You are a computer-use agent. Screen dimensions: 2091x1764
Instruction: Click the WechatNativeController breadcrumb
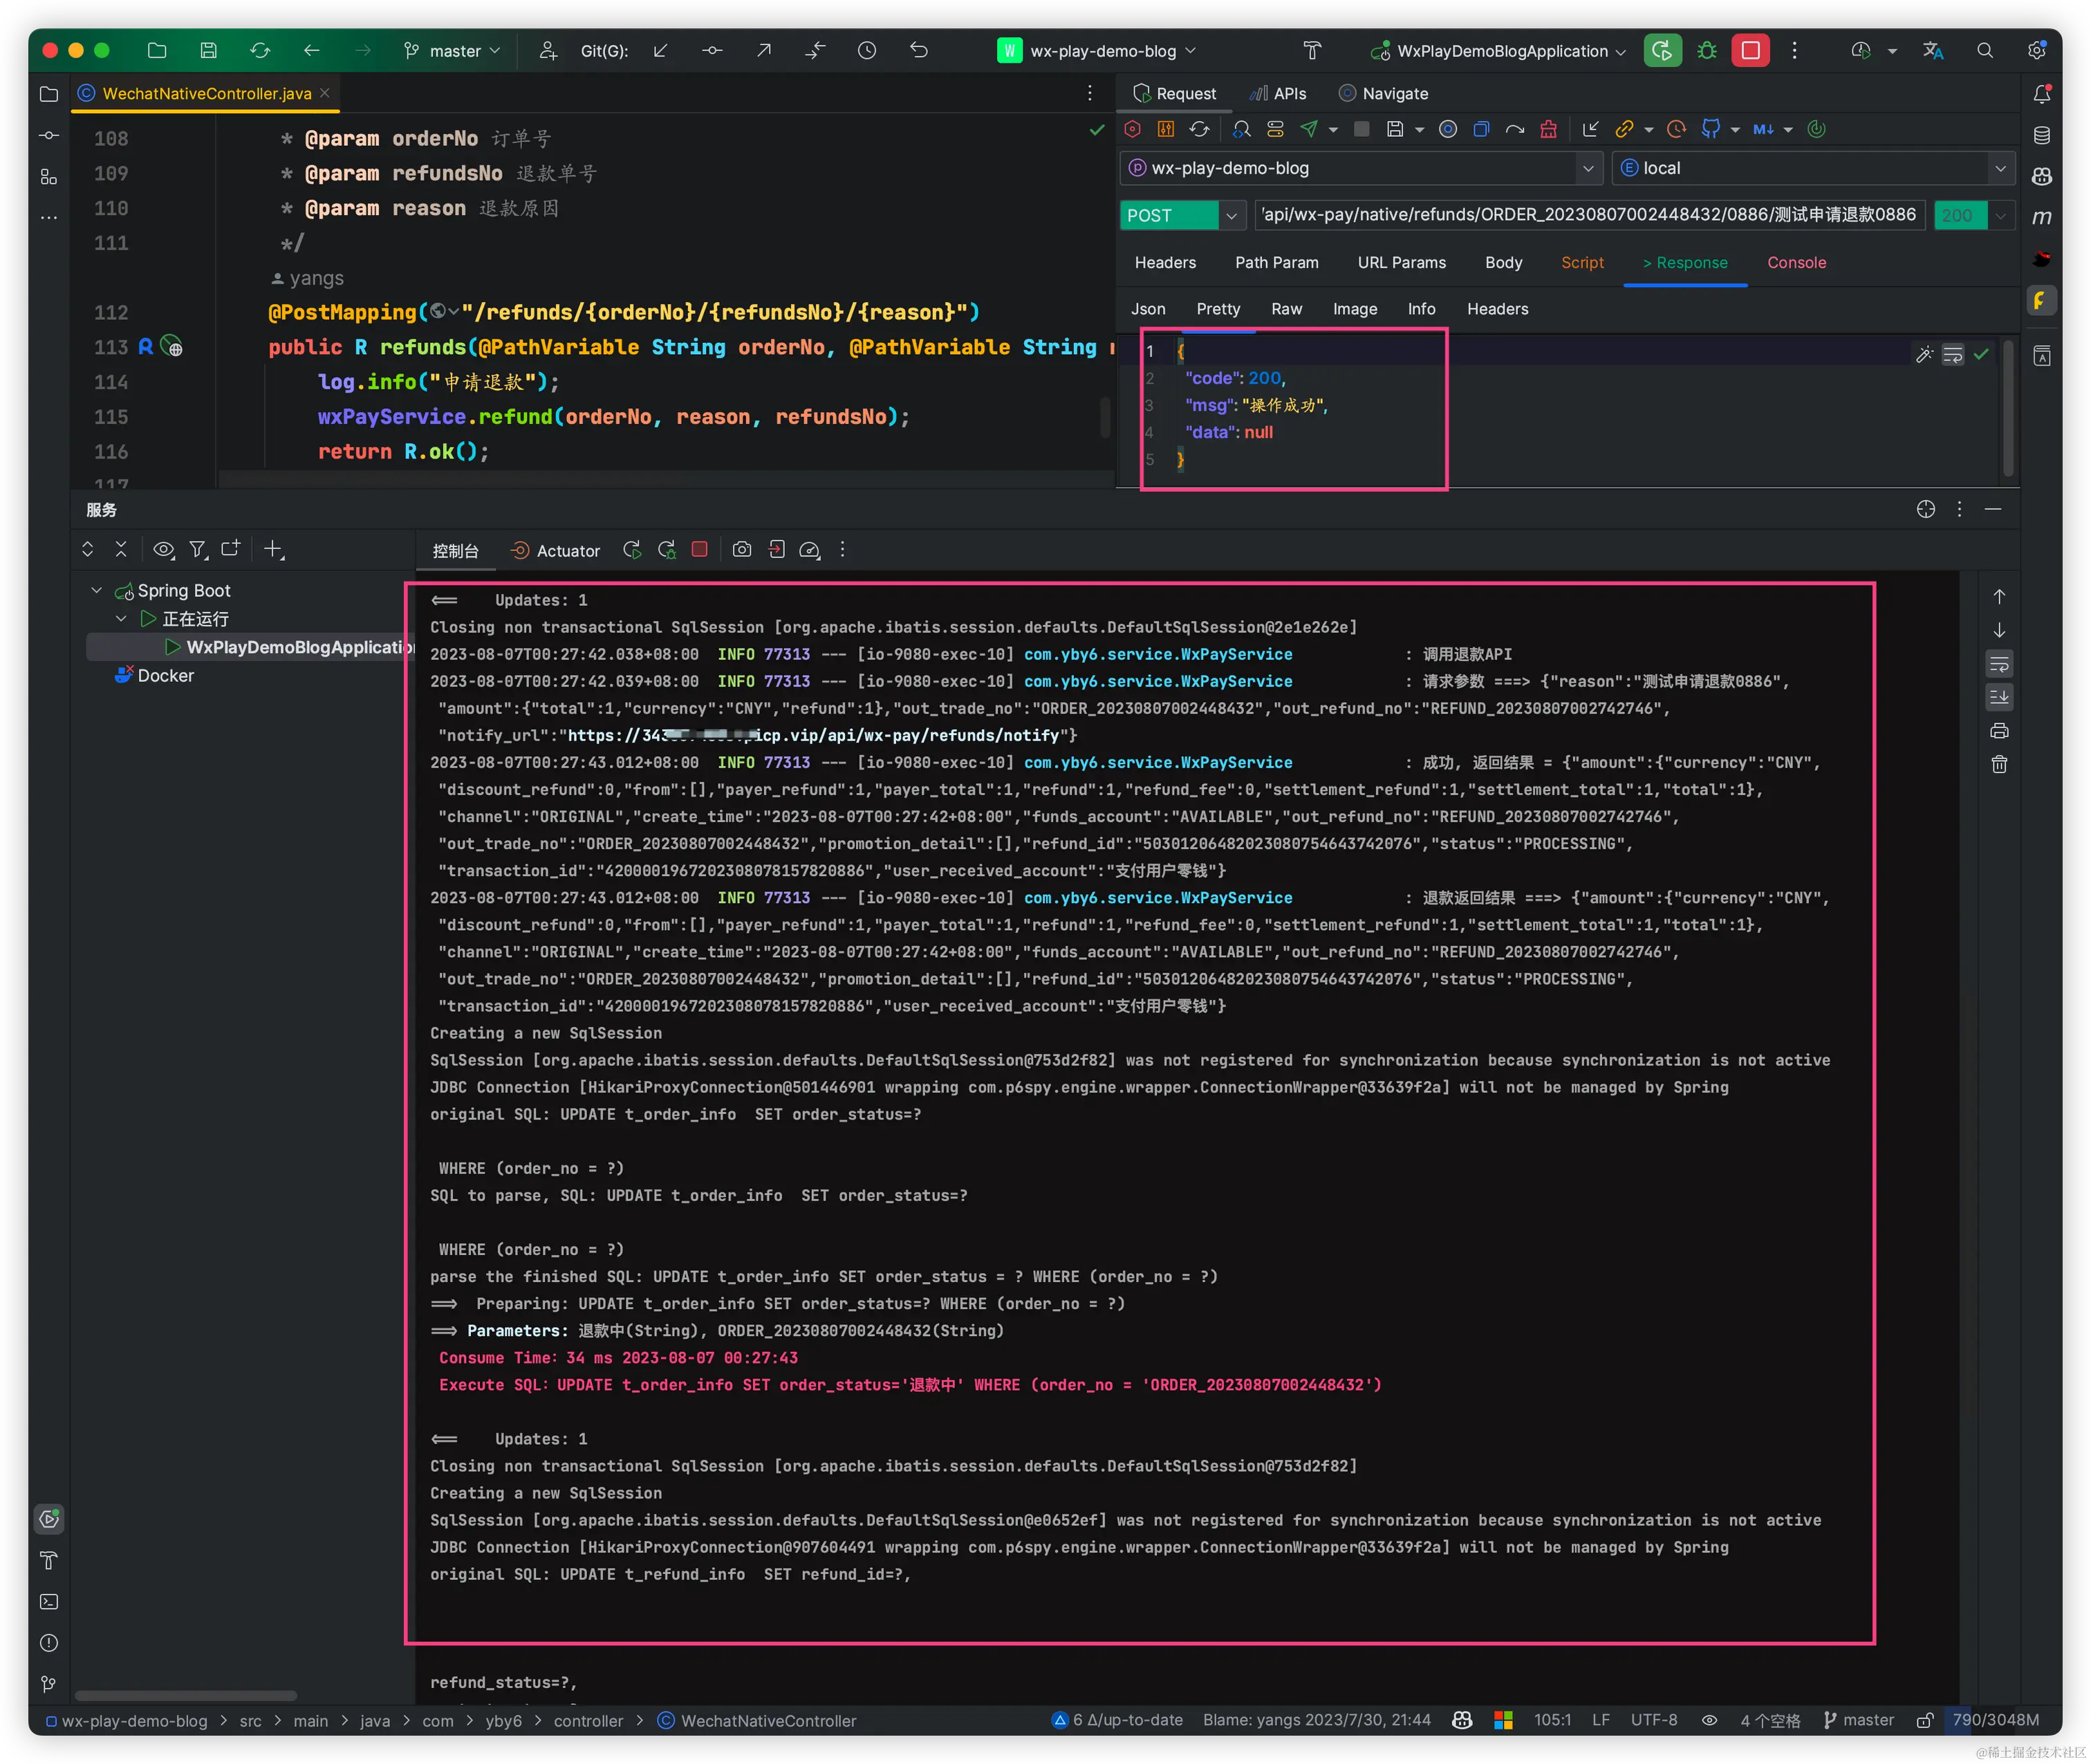point(768,1721)
